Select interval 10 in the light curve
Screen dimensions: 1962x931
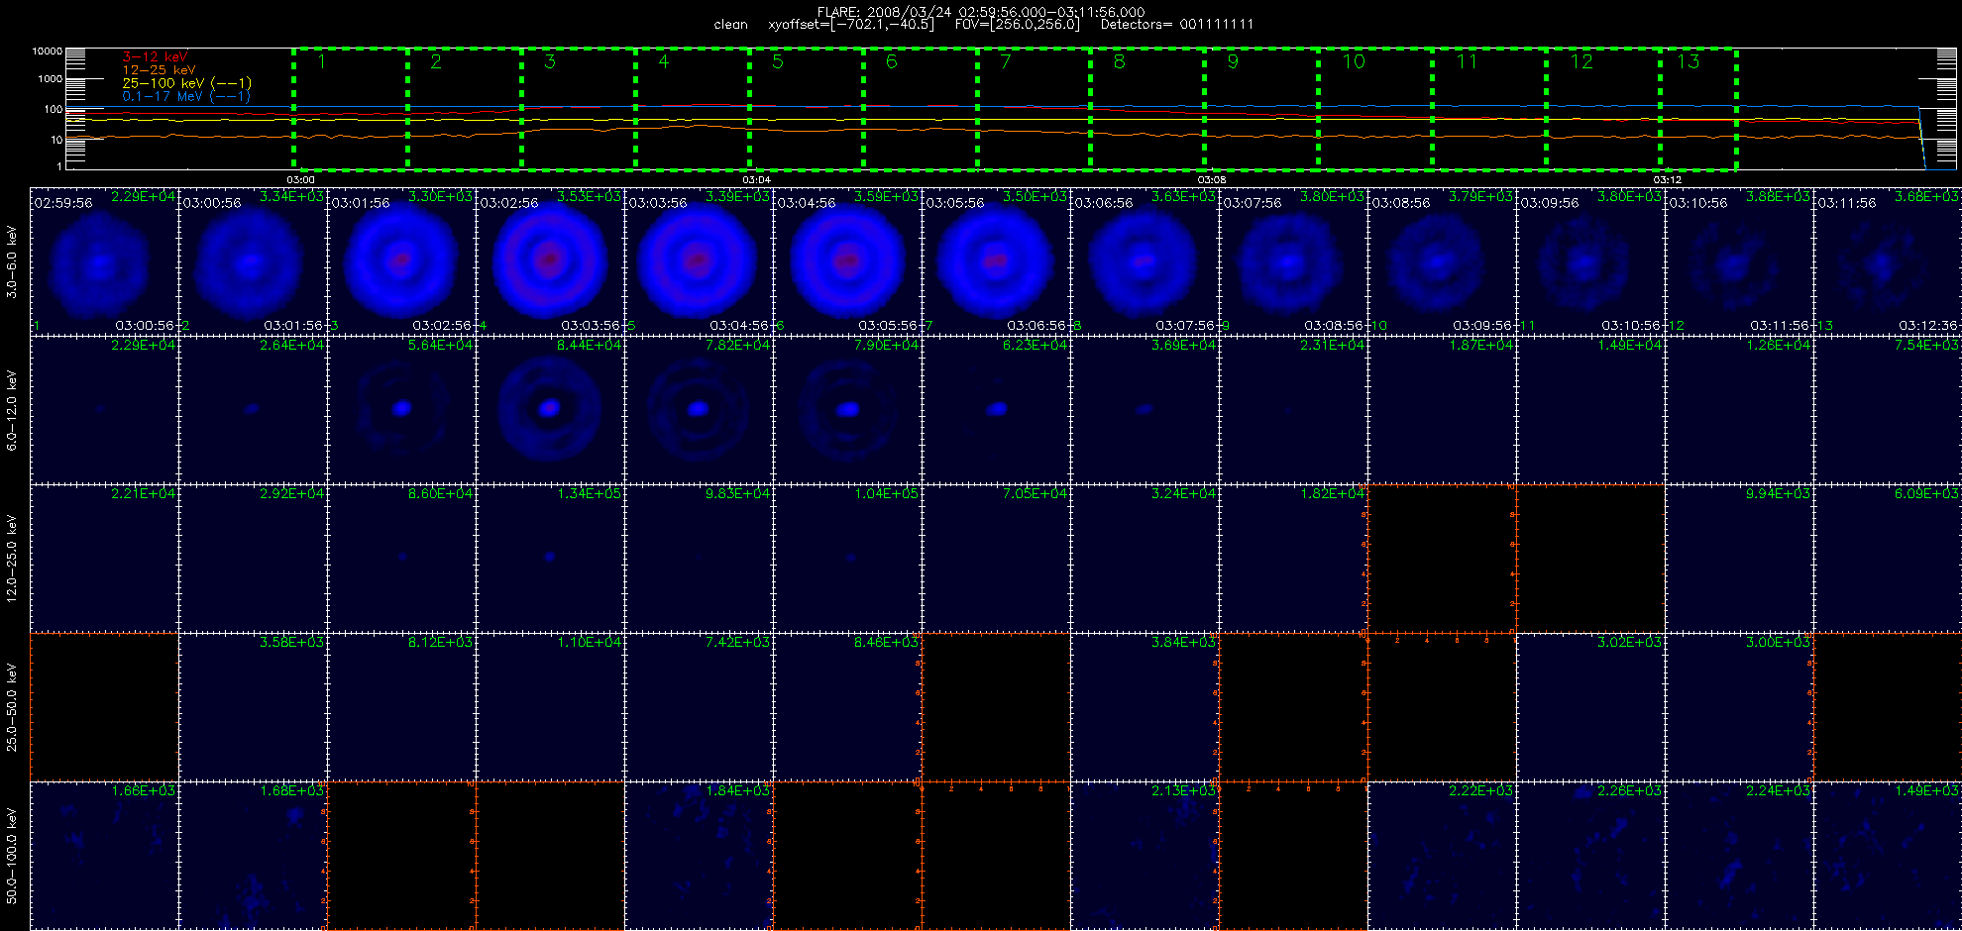(1375, 109)
